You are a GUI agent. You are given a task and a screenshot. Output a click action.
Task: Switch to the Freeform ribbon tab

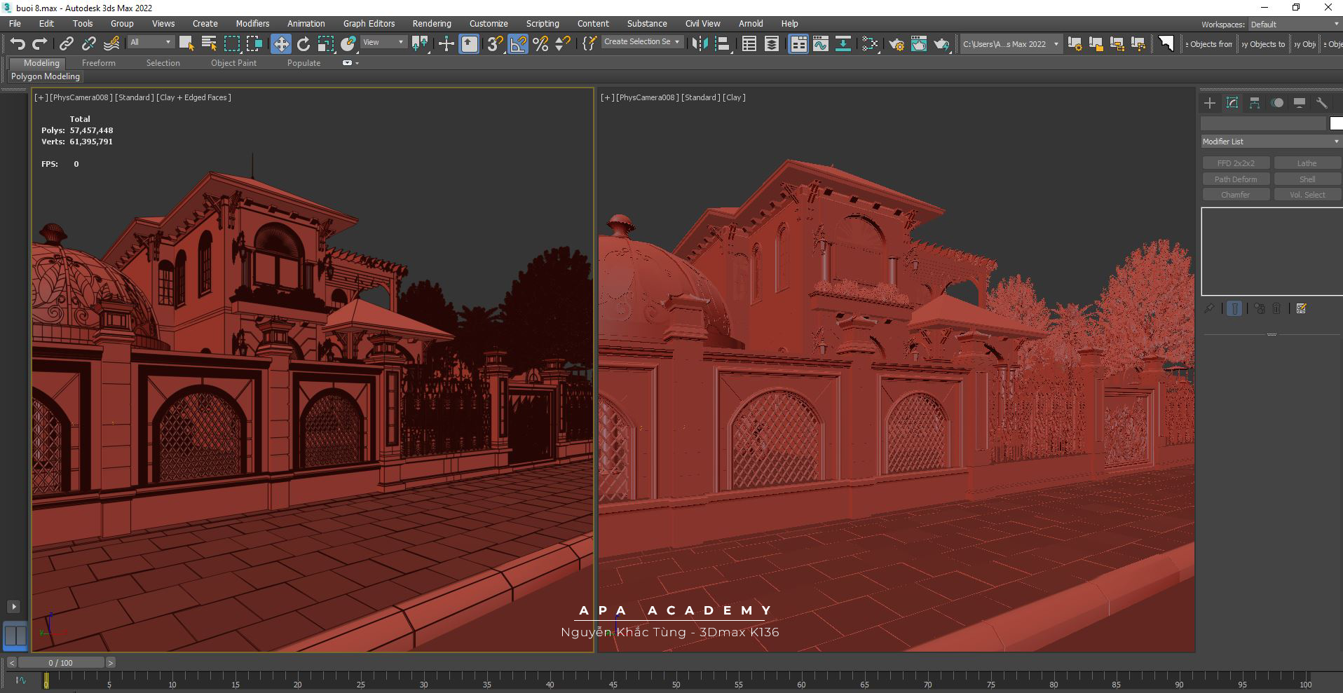(x=98, y=63)
